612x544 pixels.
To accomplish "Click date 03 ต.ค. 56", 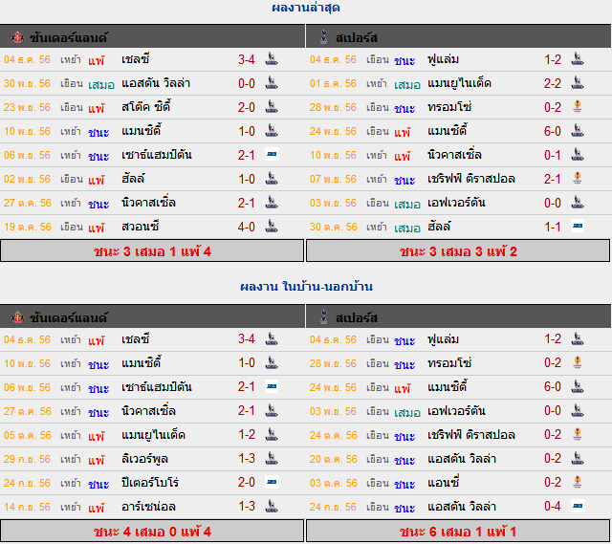I will (x=333, y=483).
